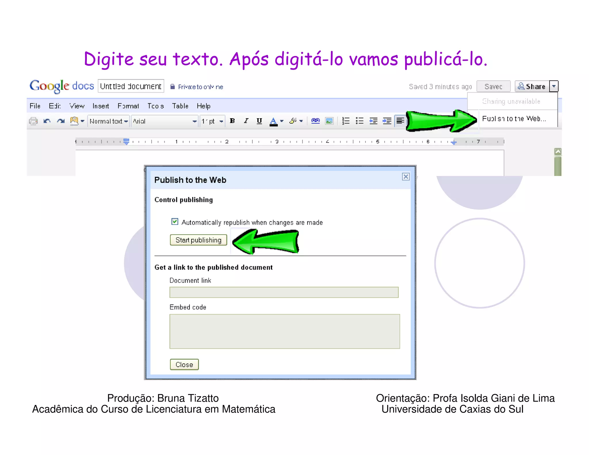Image resolution: width=589 pixels, height=455 pixels.
Task: Open the View menu
Action: click(x=77, y=106)
